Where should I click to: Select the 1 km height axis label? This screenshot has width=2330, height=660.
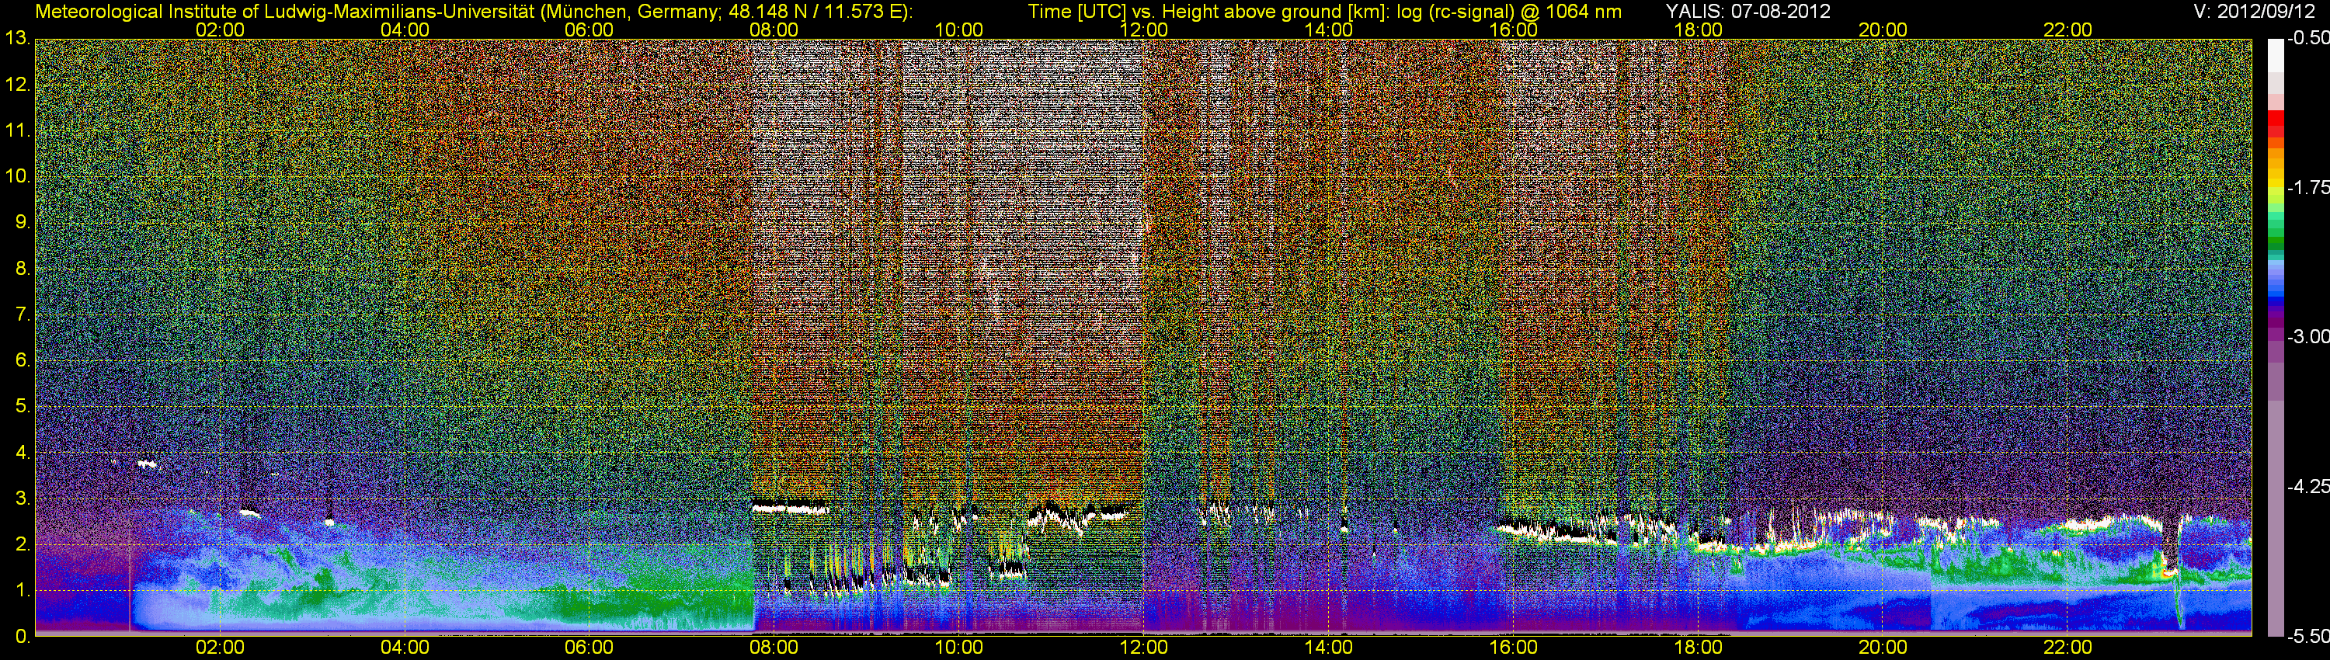click(x=22, y=590)
